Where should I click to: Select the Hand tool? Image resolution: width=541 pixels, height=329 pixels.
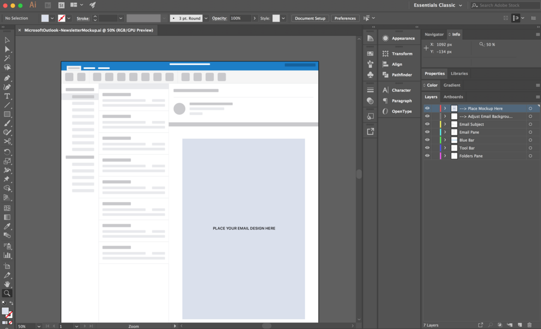(7, 284)
